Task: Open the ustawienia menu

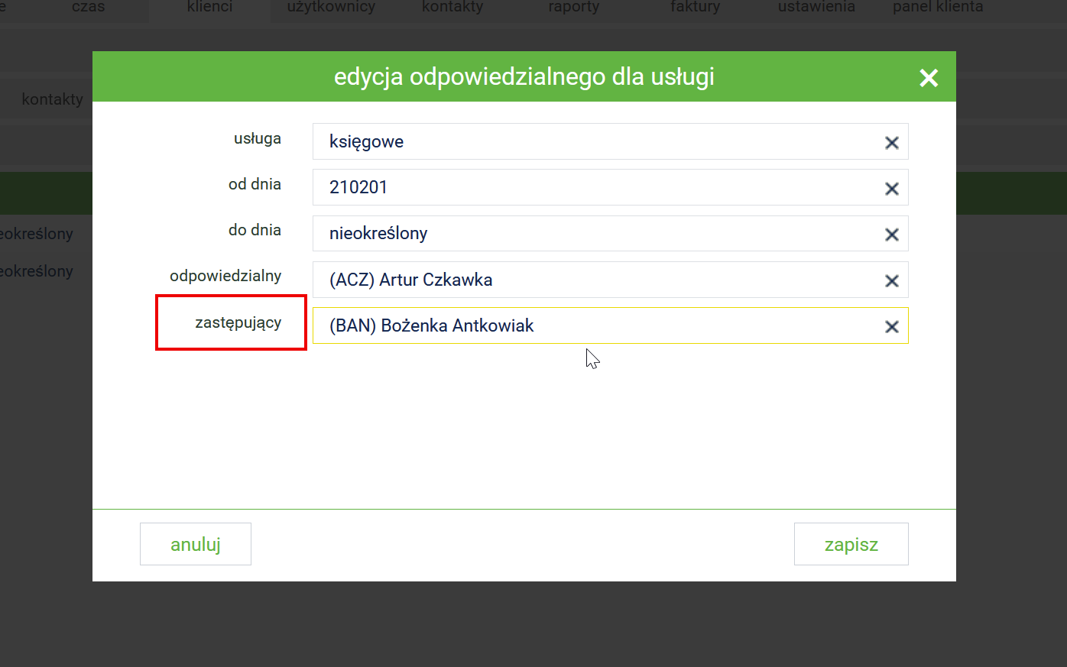Action: tap(816, 8)
